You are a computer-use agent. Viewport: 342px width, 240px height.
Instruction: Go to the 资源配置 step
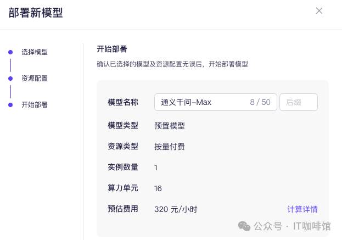(35, 79)
